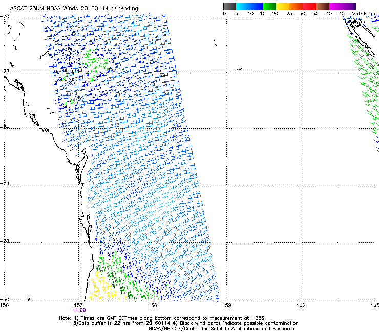The image size is (379, 332).
Task: Click the map title 'ASCAT 25KM NOAA Winds 20160114 ascending'
Action: pos(74,9)
